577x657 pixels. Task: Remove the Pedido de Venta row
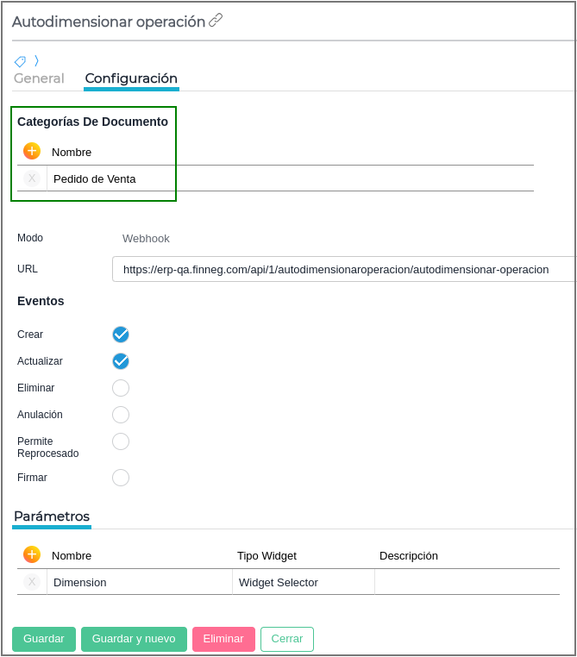tap(32, 178)
